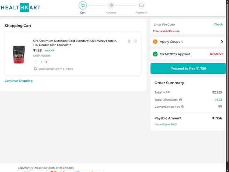Go to the Payment step label
229x172 pixels.
[141, 12]
